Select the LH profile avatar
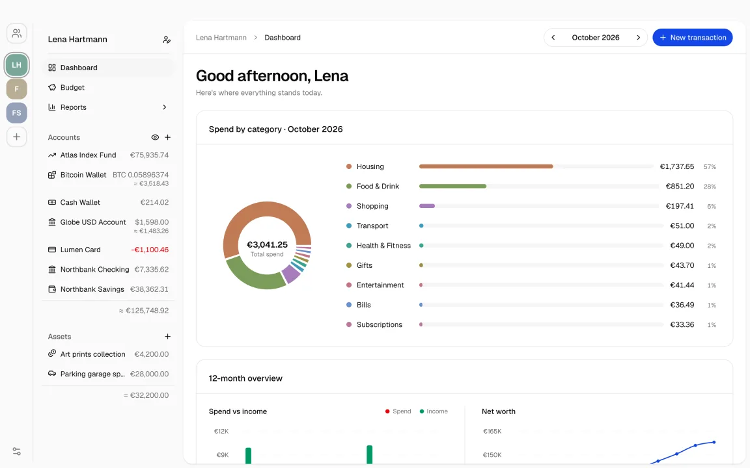 point(16,65)
